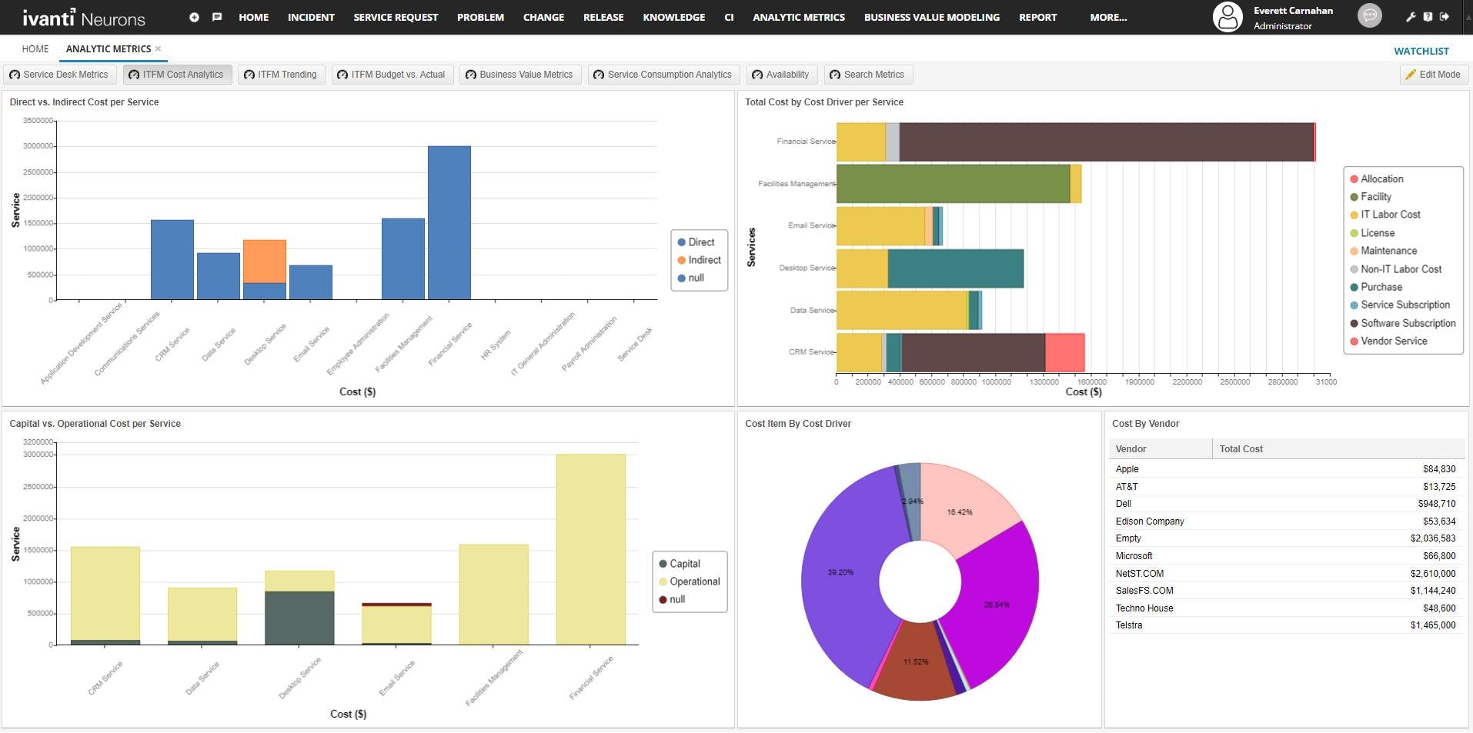This screenshot has width=1473, height=733.
Task: Expand the MORE... menu
Action: (x=1107, y=17)
